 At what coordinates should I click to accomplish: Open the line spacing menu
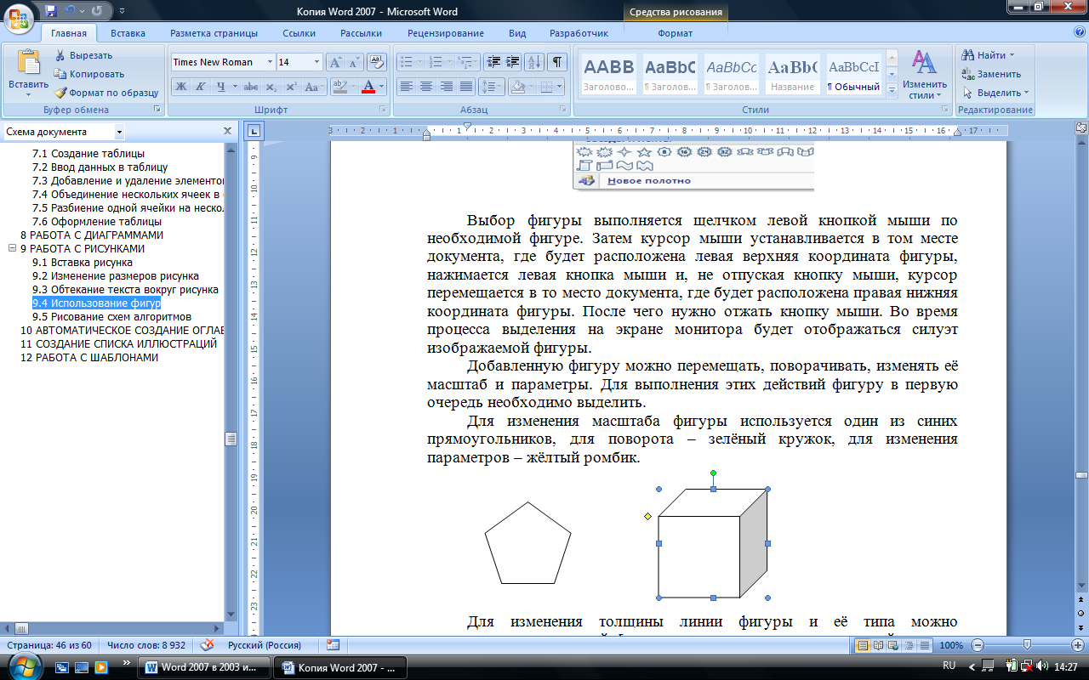tap(492, 87)
